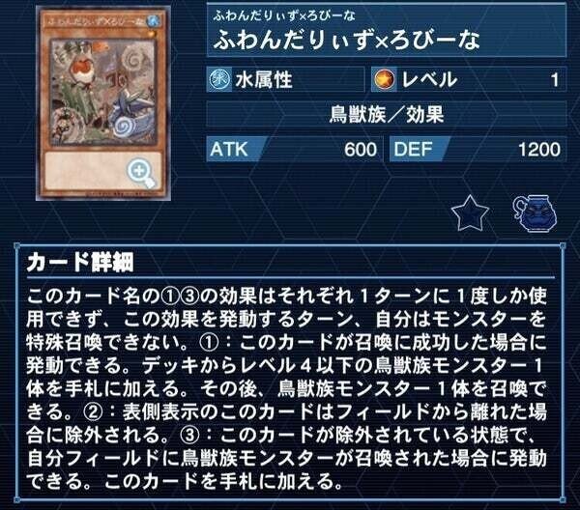
Task: Click the 鳥獣族／効果 type row
Action: pos(386,114)
